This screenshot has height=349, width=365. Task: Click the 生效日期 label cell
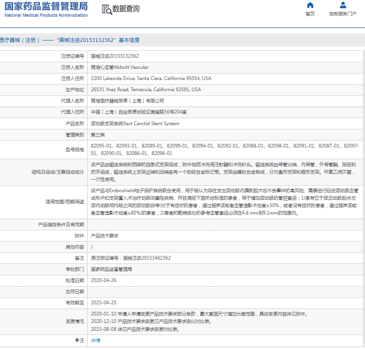[43, 292]
